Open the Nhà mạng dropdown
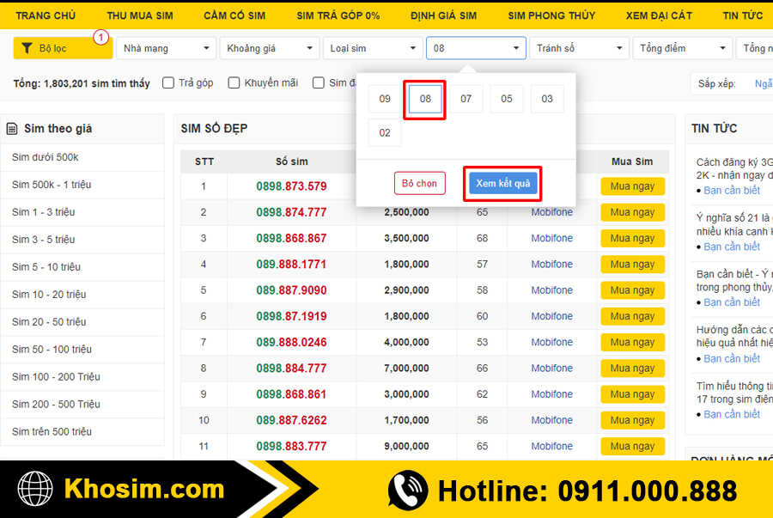 coord(165,48)
